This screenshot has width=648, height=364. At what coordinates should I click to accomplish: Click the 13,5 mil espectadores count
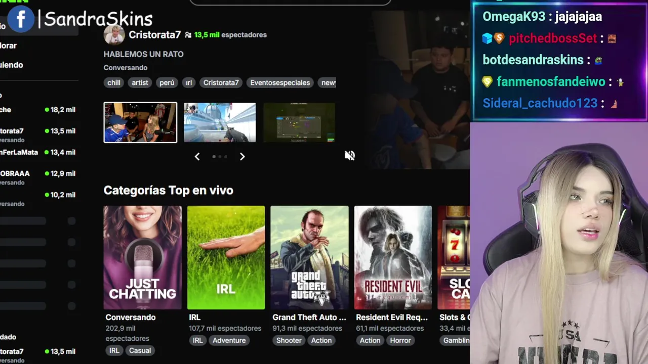pos(230,35)
